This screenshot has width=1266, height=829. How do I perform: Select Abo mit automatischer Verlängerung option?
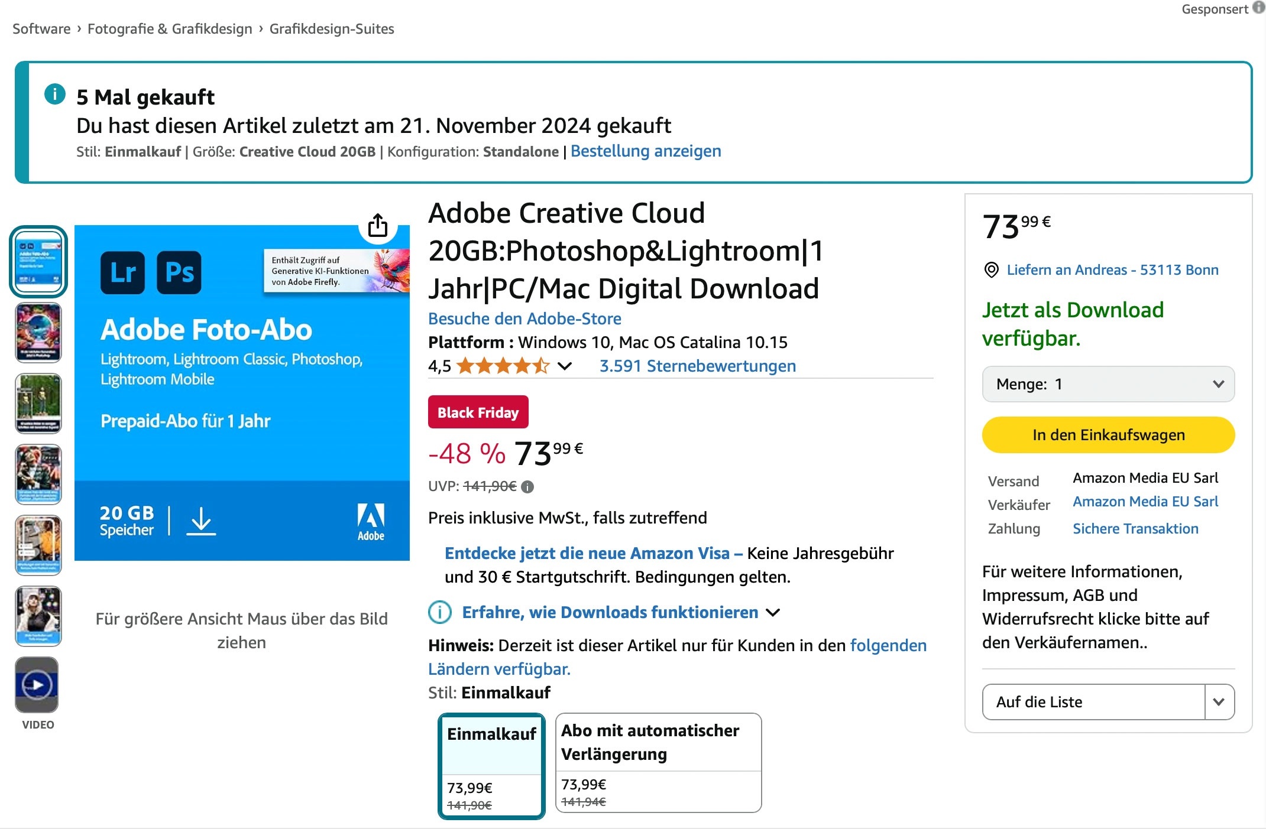tap(658, 762)
